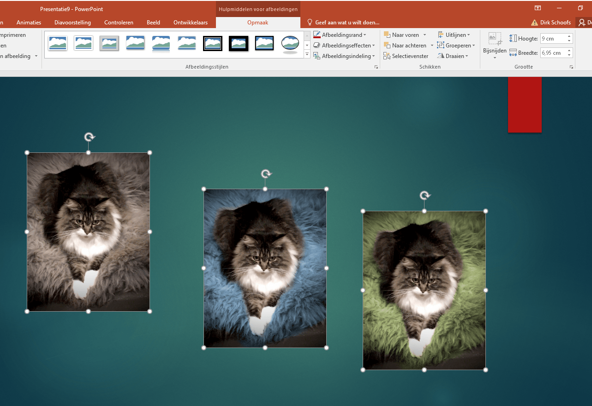Open the Afbeeldingsindeling dropdown
Image resolution: width=592 pixels, height=406 pixels.
point(344,56)
